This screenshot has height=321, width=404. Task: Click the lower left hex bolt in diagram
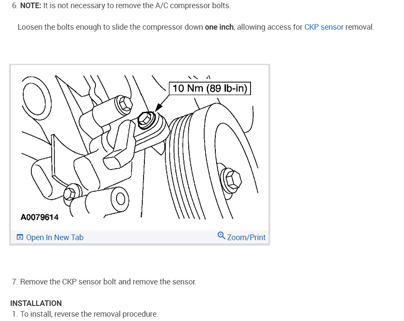(70, 193)
